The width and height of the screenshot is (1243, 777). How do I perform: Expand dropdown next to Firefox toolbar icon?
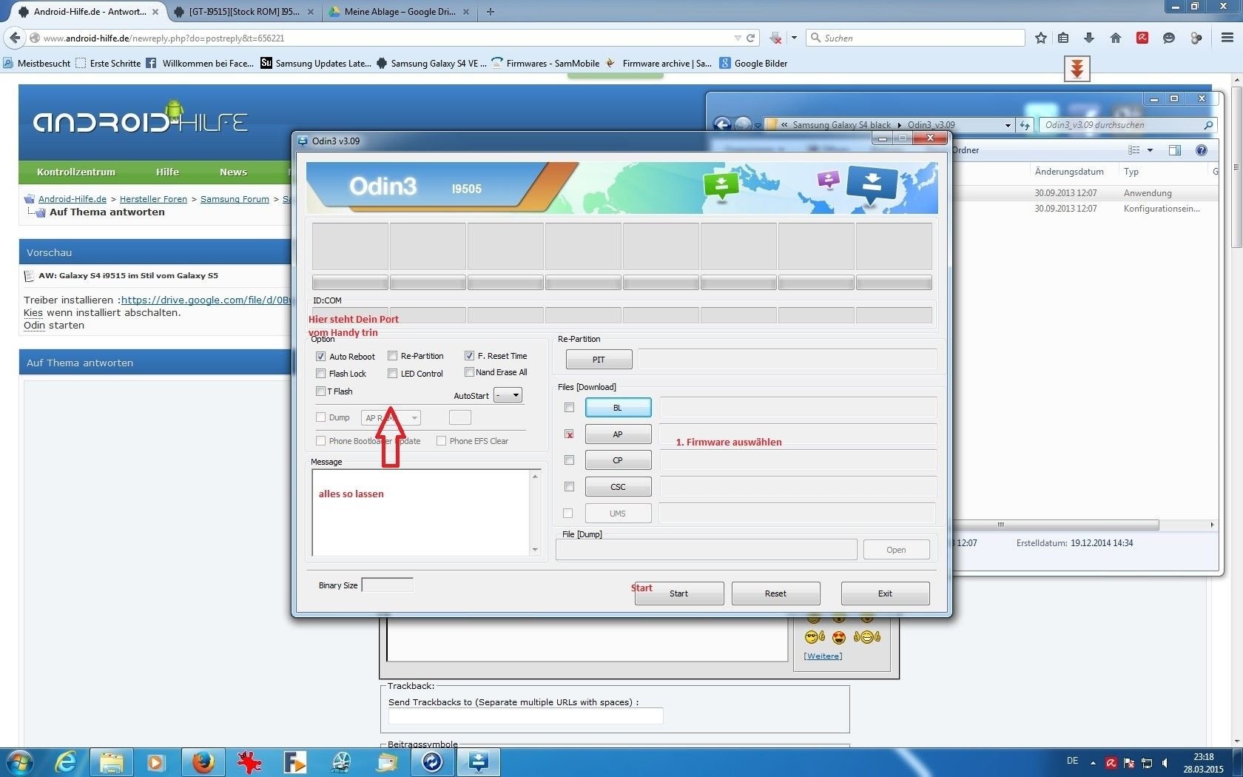pyautogui.click(x=794, y=38)
